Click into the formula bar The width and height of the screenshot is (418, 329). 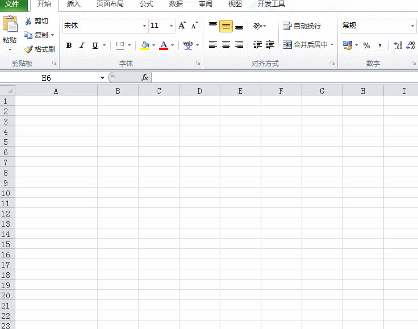285,78
